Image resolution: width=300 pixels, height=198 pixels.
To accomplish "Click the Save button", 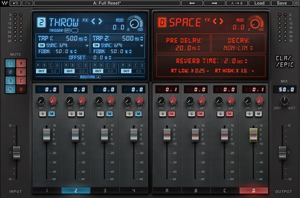I will [x=282, y=3].
